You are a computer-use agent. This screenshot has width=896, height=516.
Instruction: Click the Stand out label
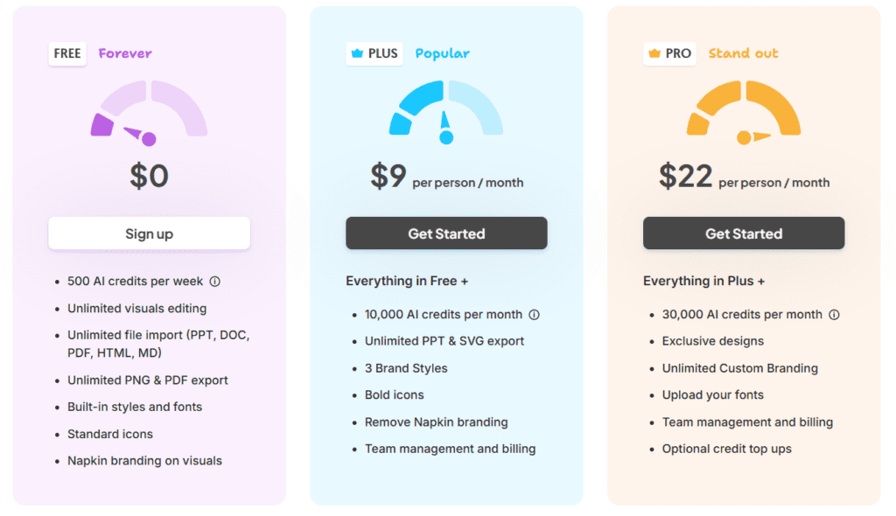point(743,53)
